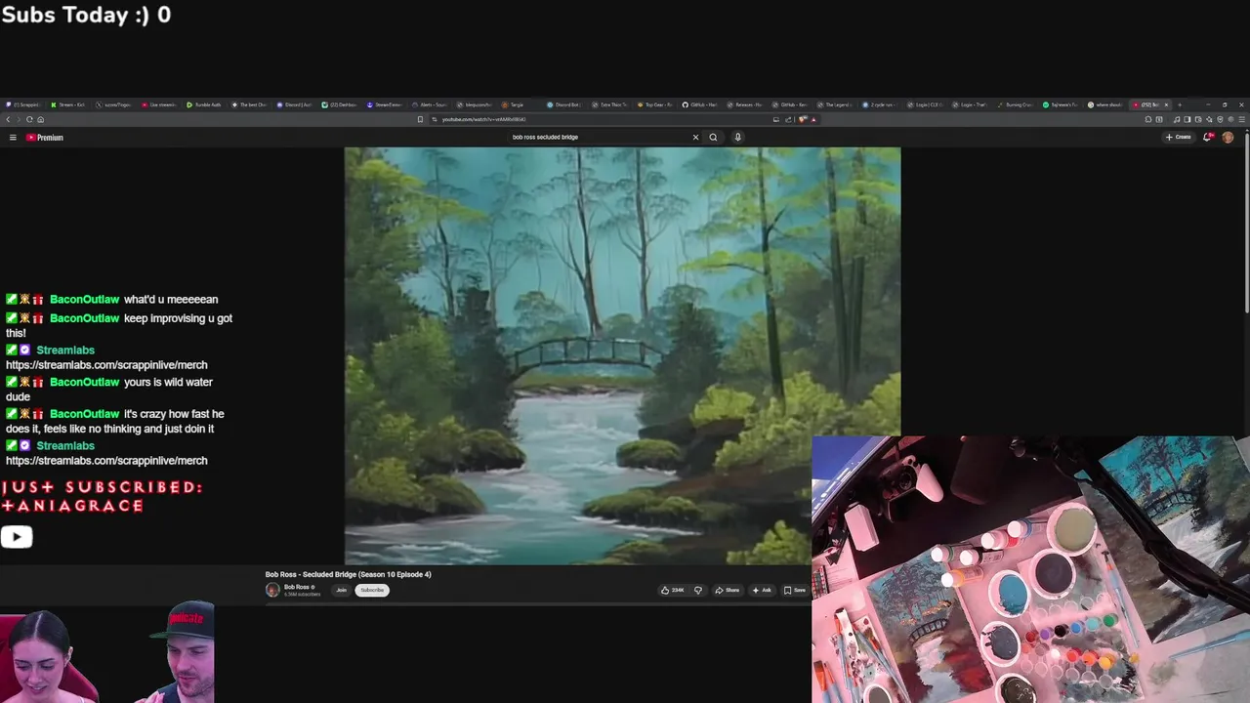Go to YouTube Premium home logo
This screenshot has width=1250, height=703.
(x=45, y=138)
